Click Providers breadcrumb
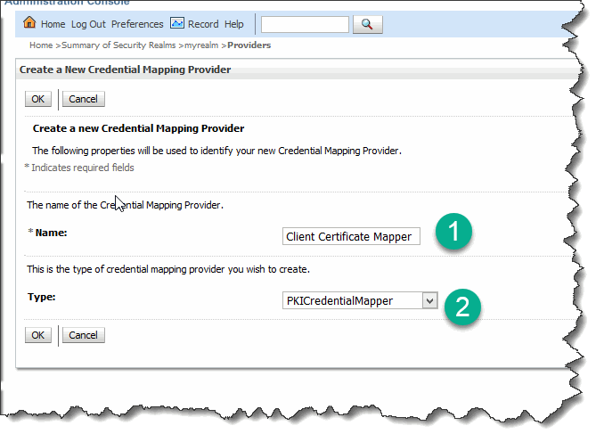 249,45
